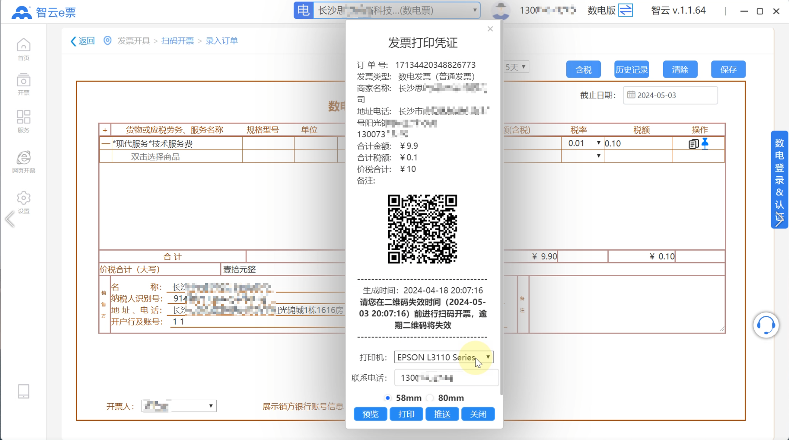Expand the 数电登录&认证 side panel
Image resolution: width=789 pixels, height=440 pixels.
[779, 180]
